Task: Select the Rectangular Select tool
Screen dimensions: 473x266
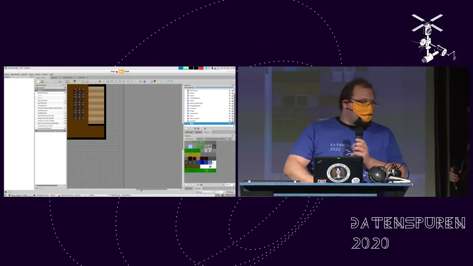Action: point(91,81)
